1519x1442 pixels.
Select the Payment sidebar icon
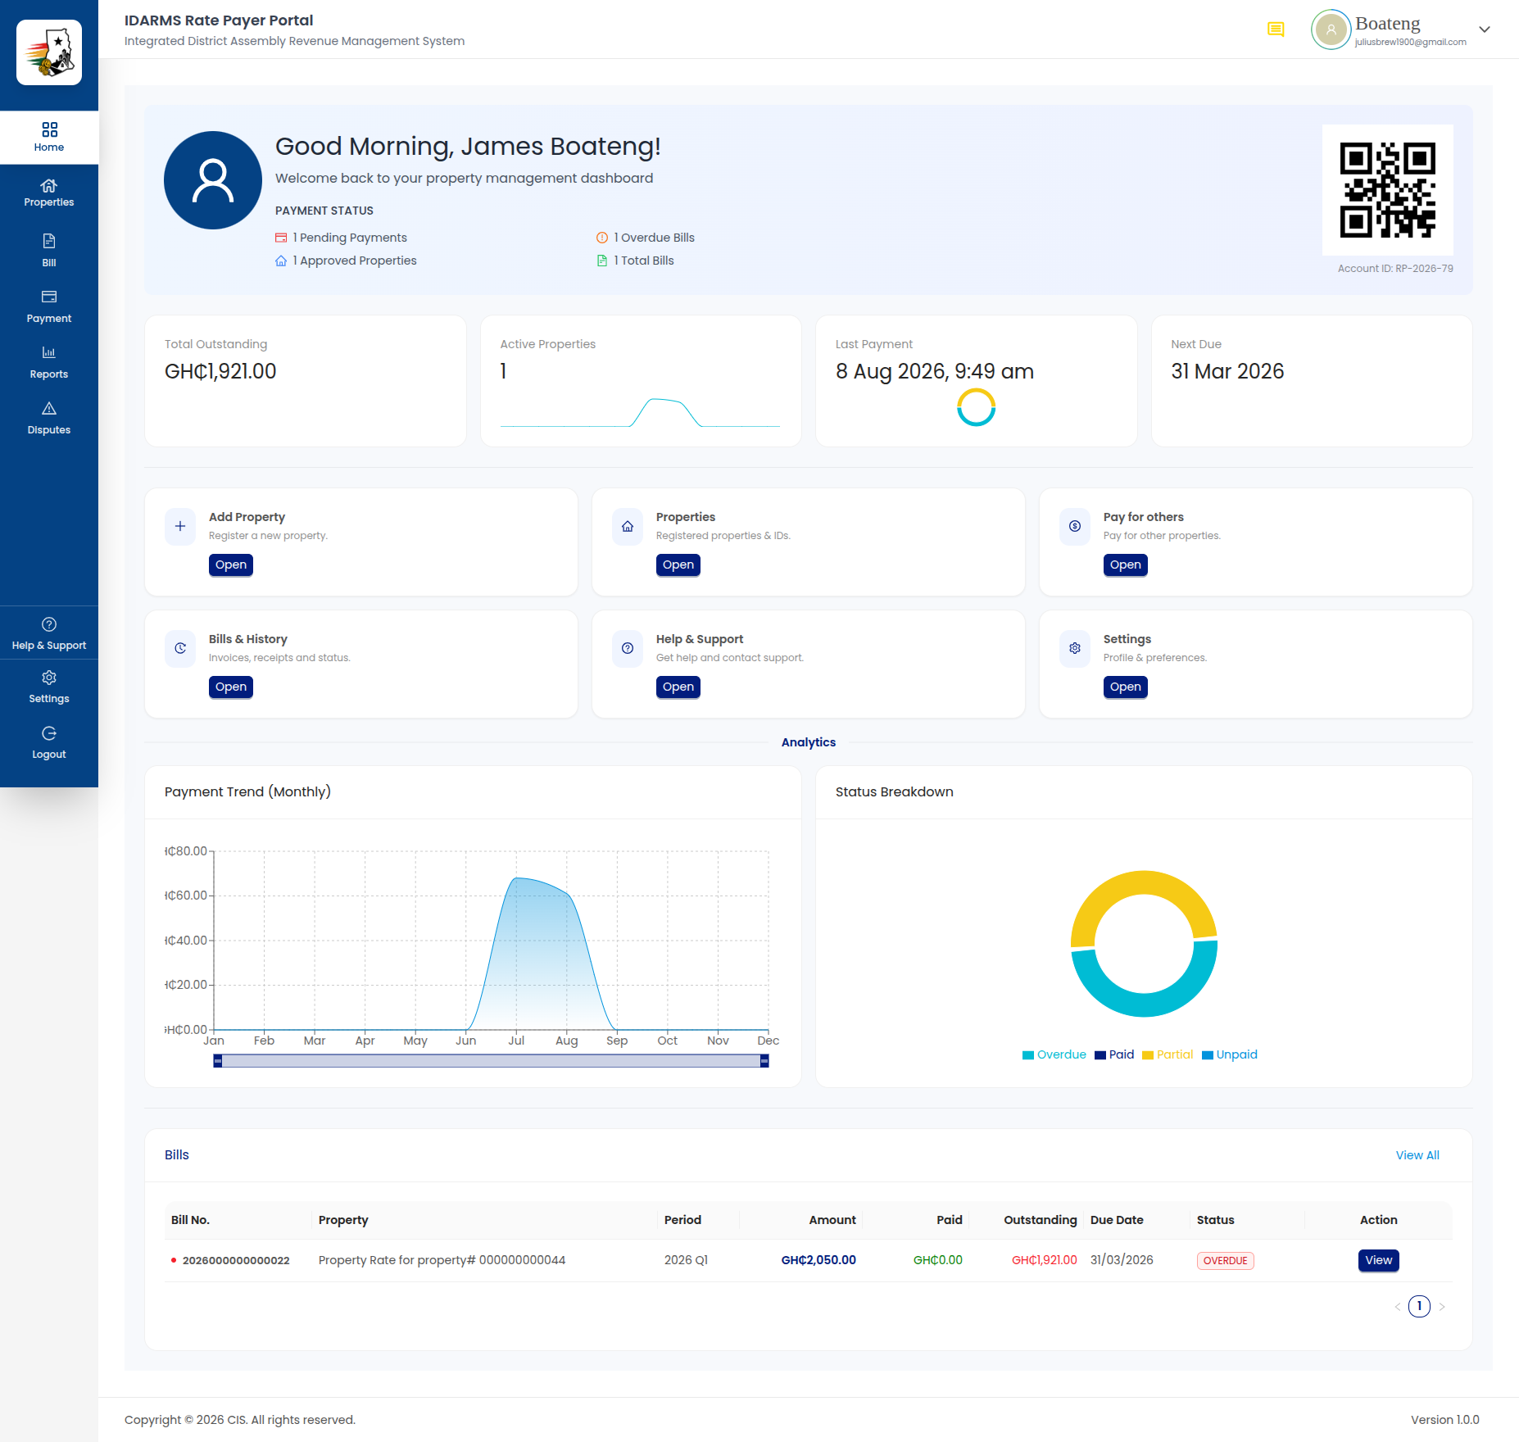tap(49, 297)
